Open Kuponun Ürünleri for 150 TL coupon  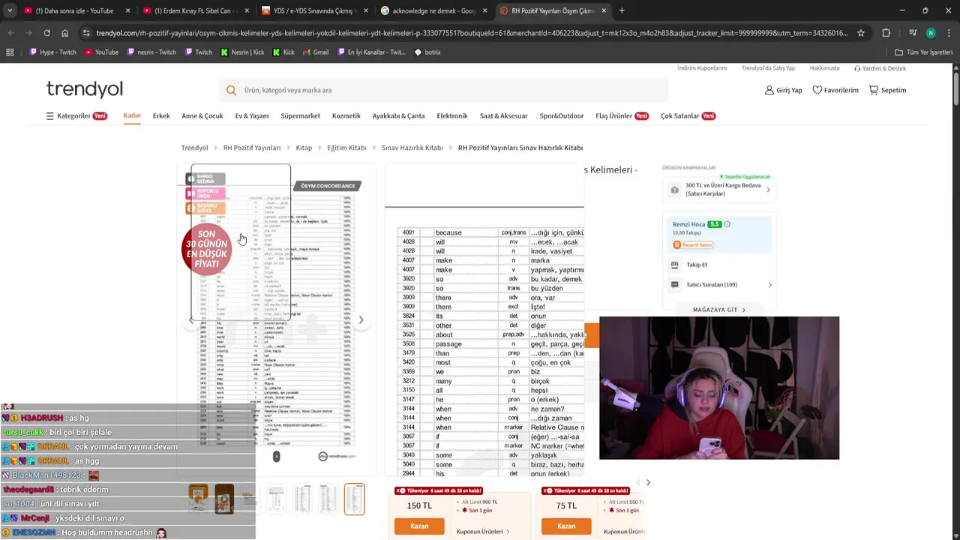[x=483, y=532]
